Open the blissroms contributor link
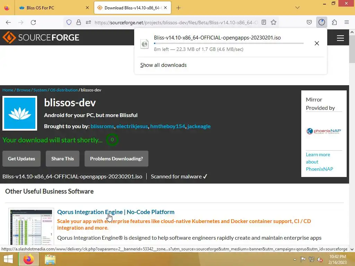This screenshot has height=266, width=355. click(x=102, y=126)
